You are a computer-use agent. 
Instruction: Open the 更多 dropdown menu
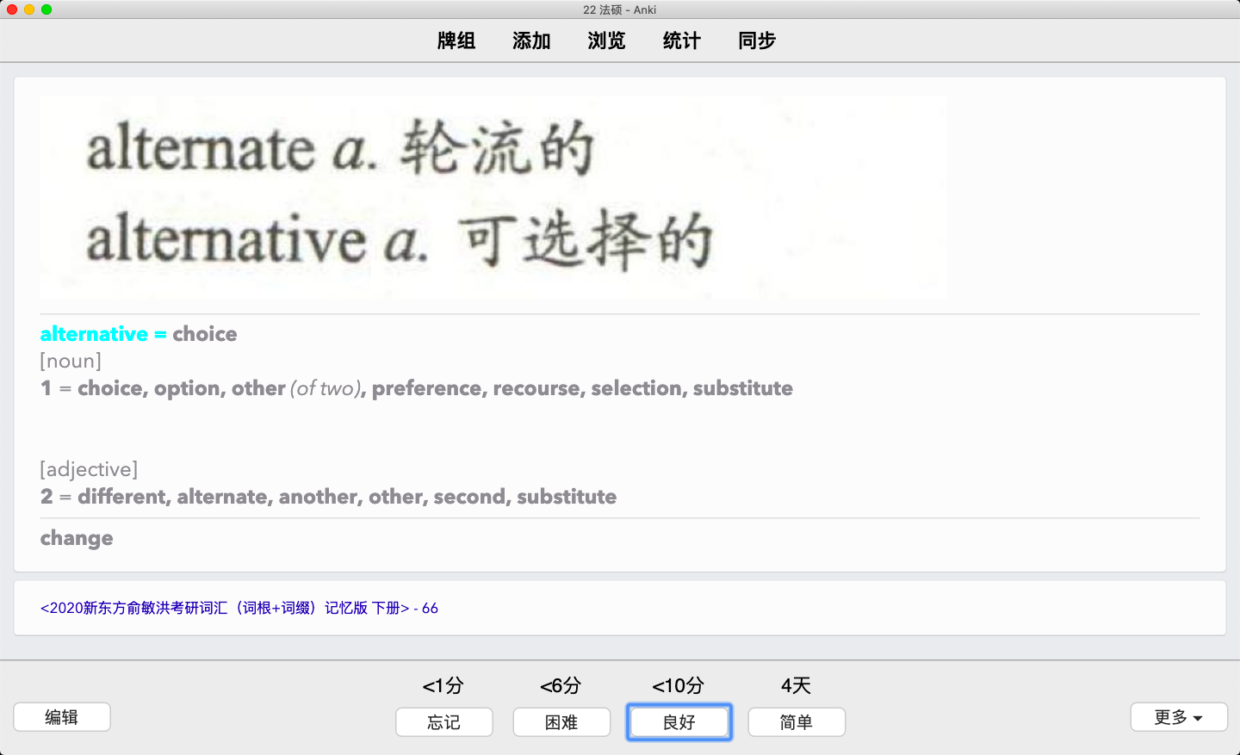1179,717
